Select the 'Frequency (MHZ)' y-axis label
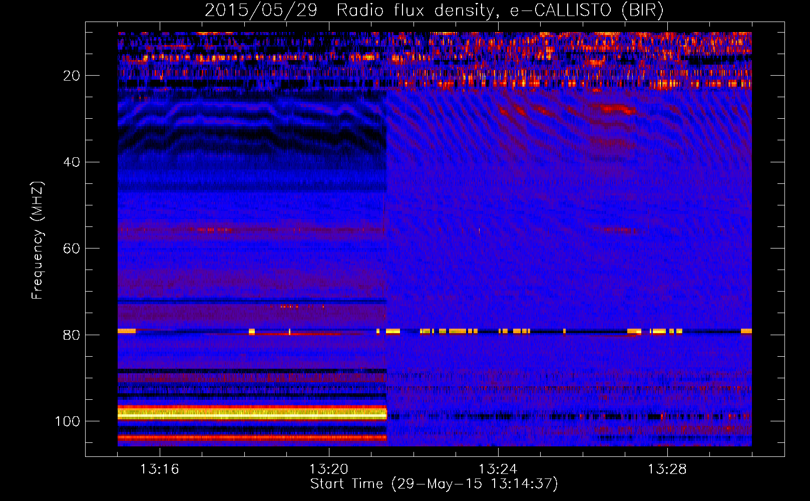This screenshot has height=501, width=810. (x=38, y=240)
